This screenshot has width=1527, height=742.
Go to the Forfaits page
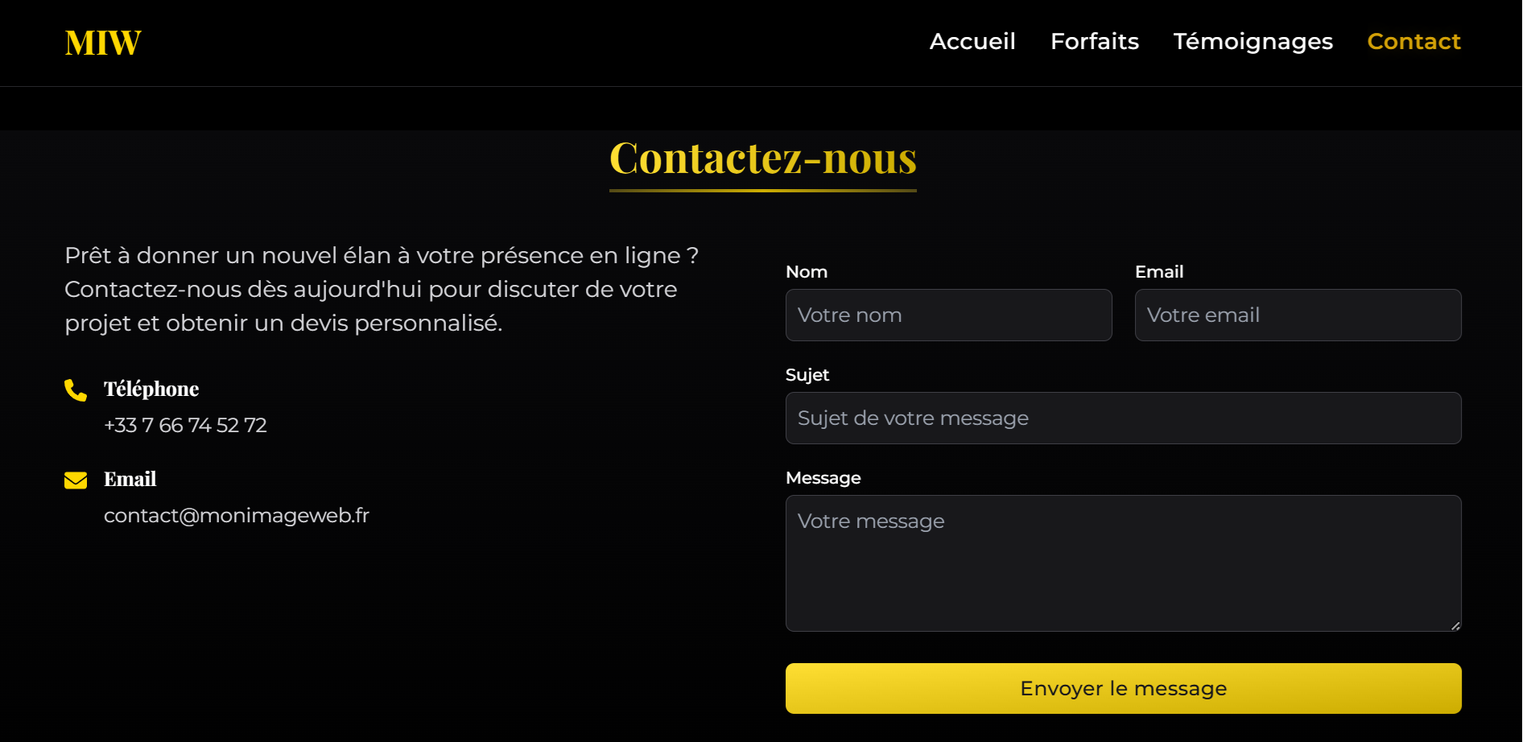tap(1095, 41)
